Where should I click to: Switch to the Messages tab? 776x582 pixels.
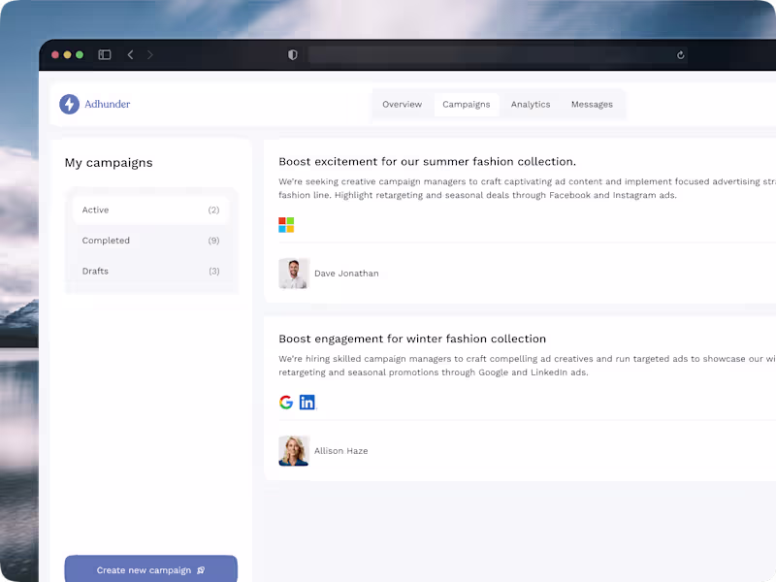click(592, 105)
